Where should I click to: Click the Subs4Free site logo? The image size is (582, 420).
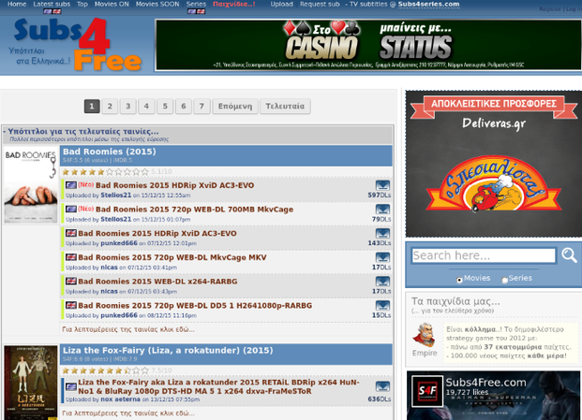click(78, 45)
